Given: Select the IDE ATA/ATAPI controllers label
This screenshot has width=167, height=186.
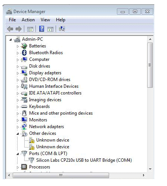Looking at the screenshot, I should (x=55, y=93).
